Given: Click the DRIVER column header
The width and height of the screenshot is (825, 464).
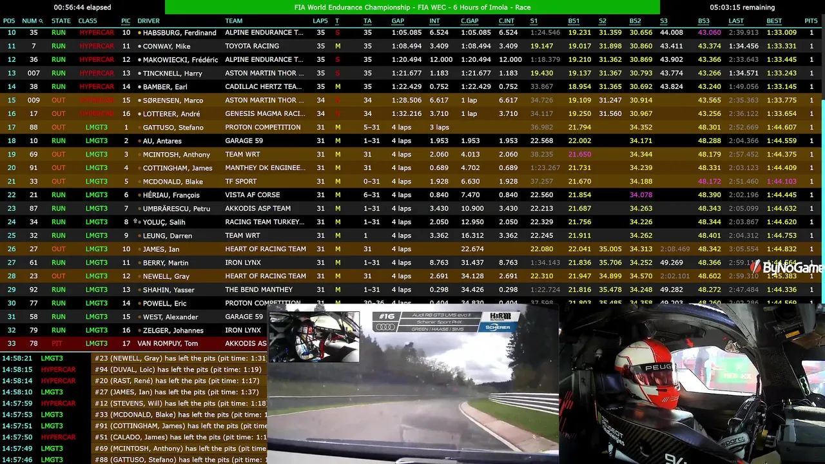Looking at the screenshot, I should pyautogui.click(x=149, y=21).
